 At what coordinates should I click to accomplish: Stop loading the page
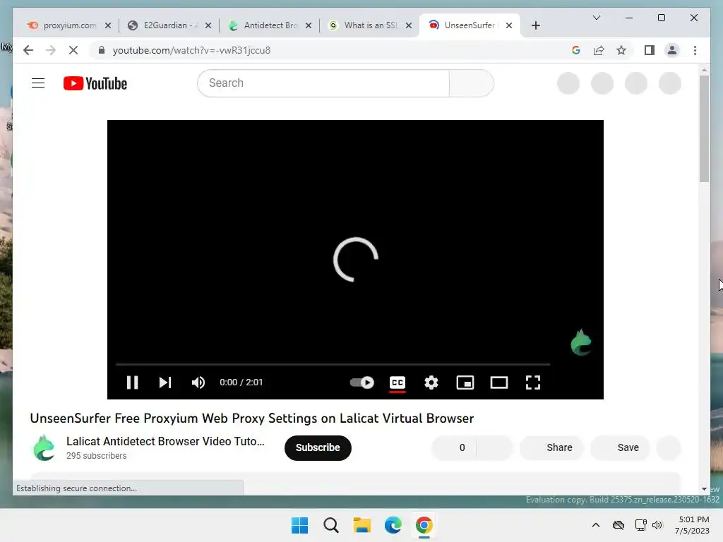pyautogui.click(x=73, y=50)
